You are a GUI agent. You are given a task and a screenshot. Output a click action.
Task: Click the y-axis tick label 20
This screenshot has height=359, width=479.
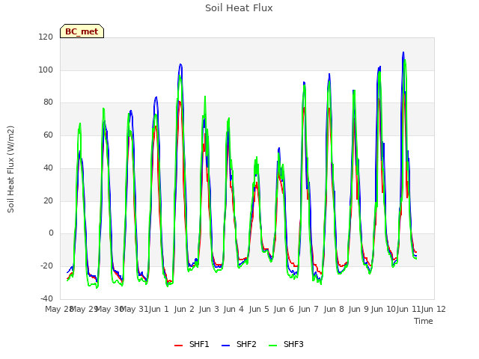(48, 201)
